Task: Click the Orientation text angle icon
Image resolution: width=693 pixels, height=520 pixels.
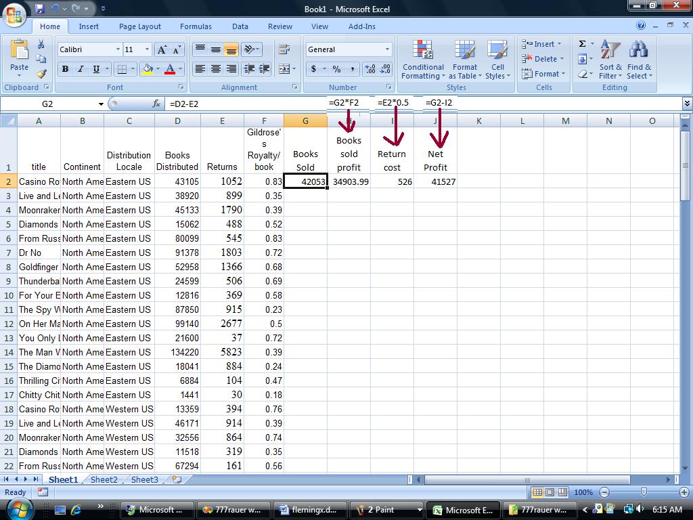Action: tap(249, 49)
